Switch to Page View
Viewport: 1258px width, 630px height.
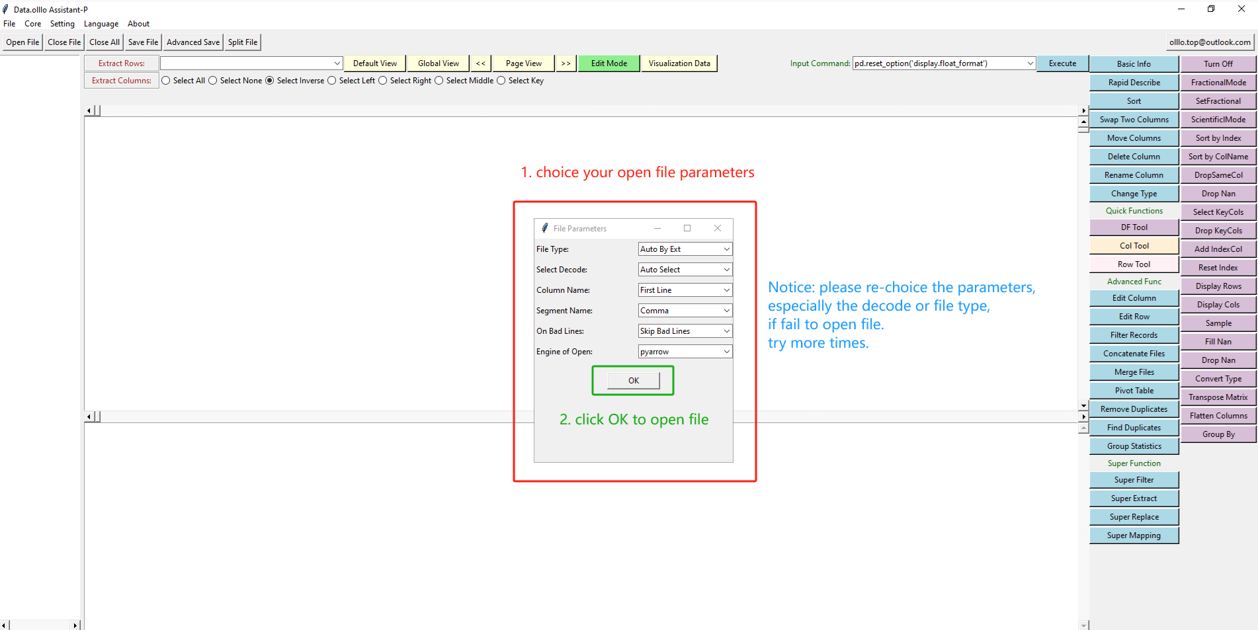coord(524,63)
